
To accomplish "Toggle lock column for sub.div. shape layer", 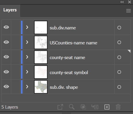I will point(16,87).
